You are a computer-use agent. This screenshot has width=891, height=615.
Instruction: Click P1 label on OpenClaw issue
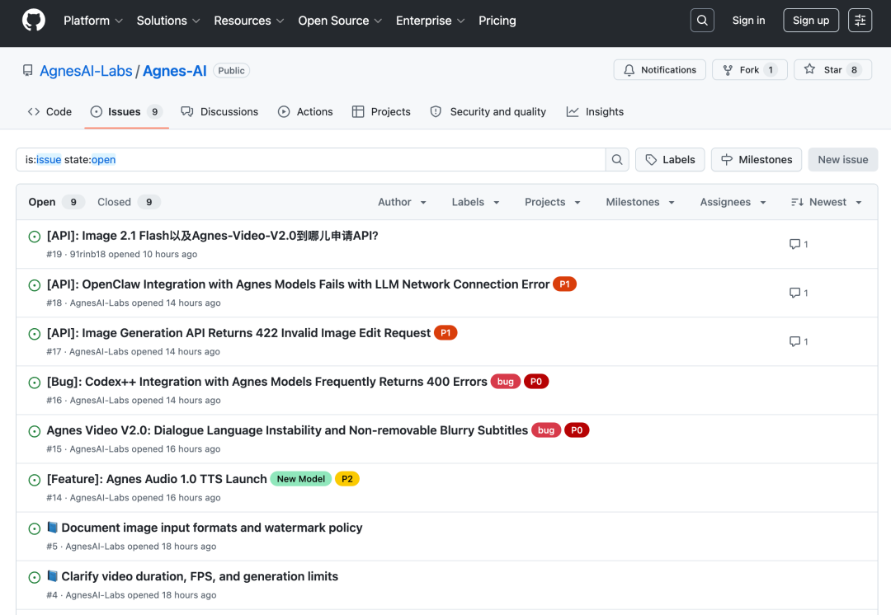point(564,284)
